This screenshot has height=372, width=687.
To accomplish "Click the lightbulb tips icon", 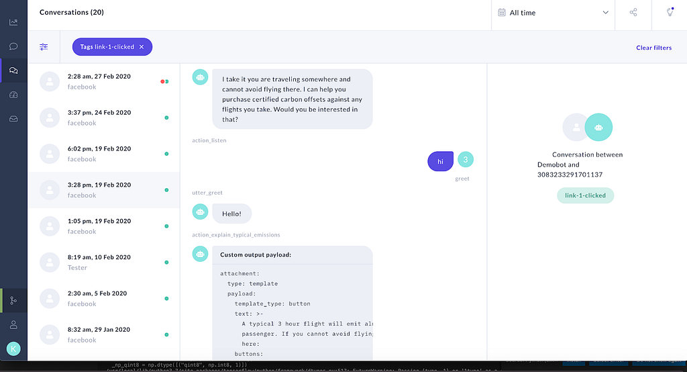I will 670,12.
